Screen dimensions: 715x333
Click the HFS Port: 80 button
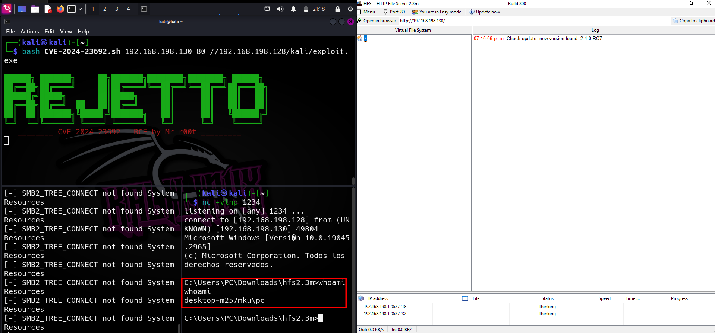point(394,12)
